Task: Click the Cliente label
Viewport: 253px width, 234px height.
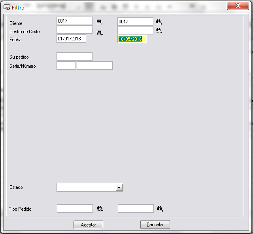Action: pos(16,23)
